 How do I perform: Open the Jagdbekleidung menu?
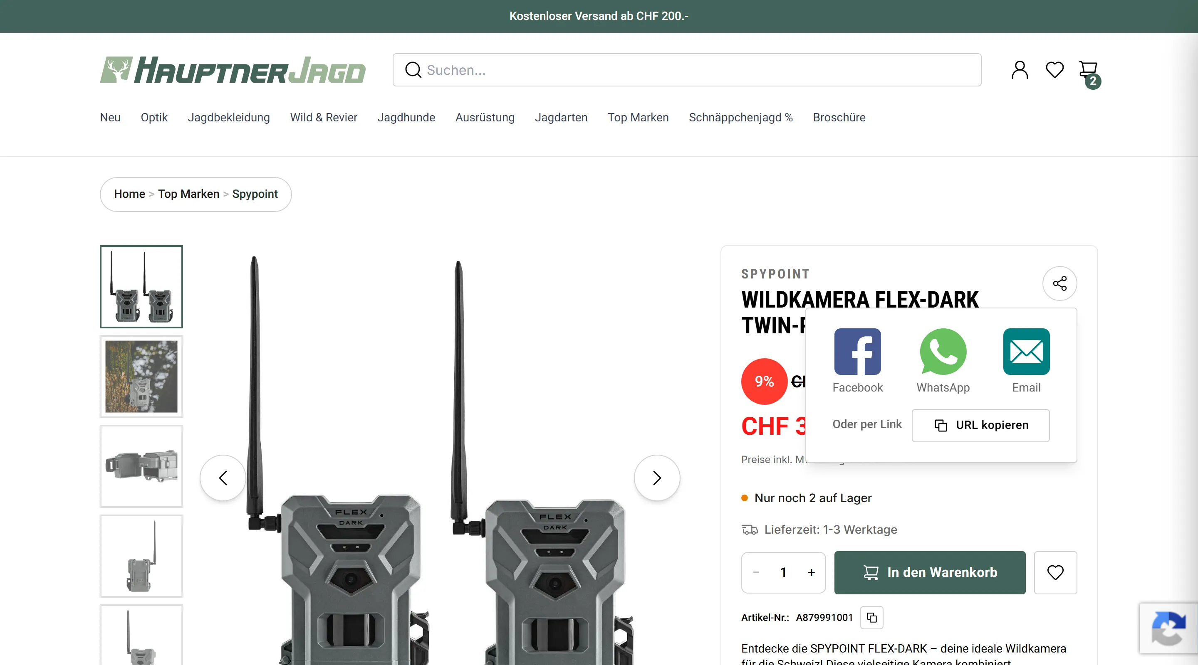click(229, 118)
